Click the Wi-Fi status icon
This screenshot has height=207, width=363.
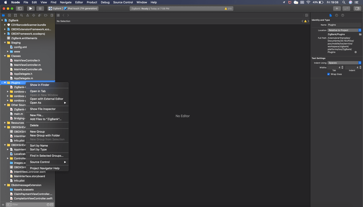pyautogui.click(x=308, y=2)
